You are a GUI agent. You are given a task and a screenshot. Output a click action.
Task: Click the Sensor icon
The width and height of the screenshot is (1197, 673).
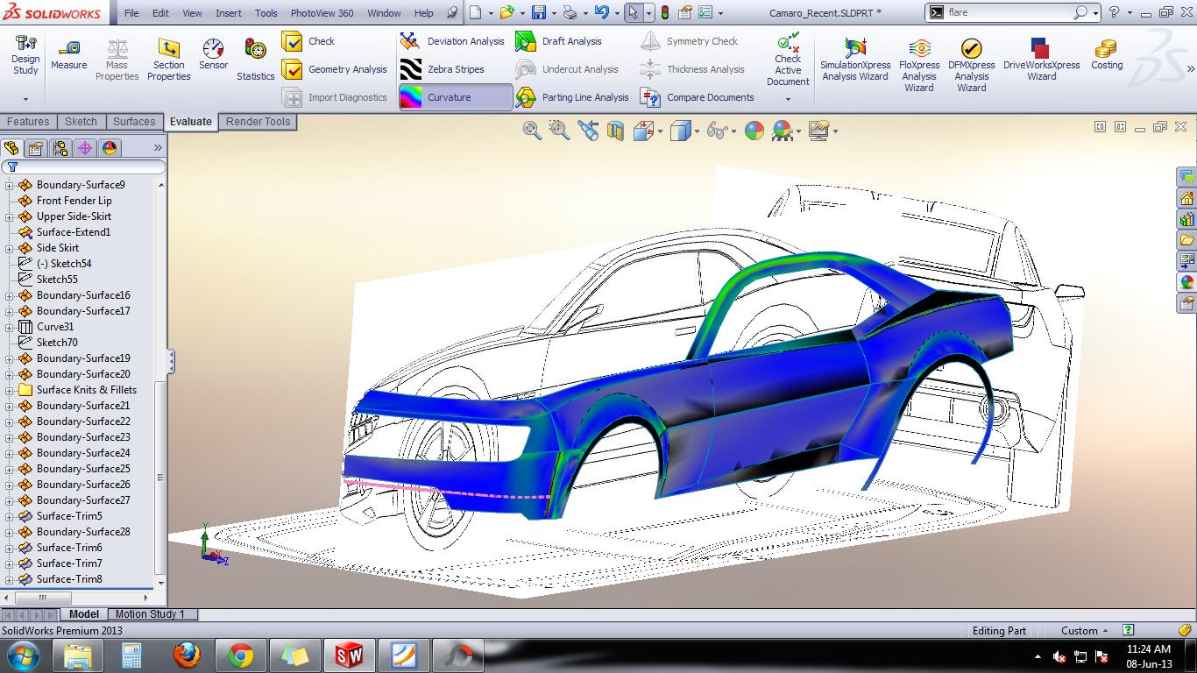[213, 49]
